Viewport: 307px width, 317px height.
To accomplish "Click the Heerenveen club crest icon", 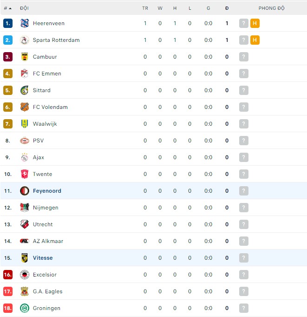I will pyautogui.click(x=25, y=23).
